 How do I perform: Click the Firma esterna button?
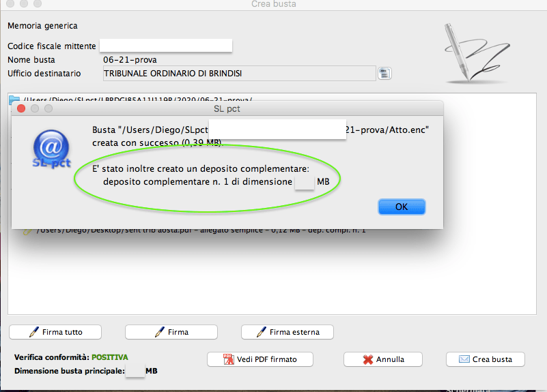click(287, 332)
